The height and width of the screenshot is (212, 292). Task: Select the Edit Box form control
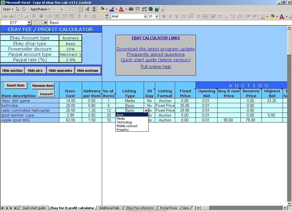pos(11,16)
